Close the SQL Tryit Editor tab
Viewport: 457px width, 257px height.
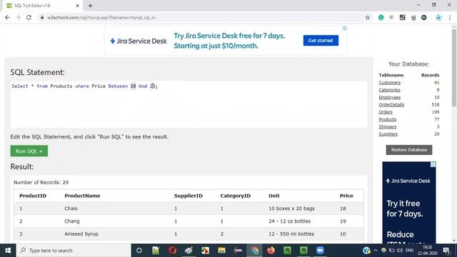(x=77, y=6)
